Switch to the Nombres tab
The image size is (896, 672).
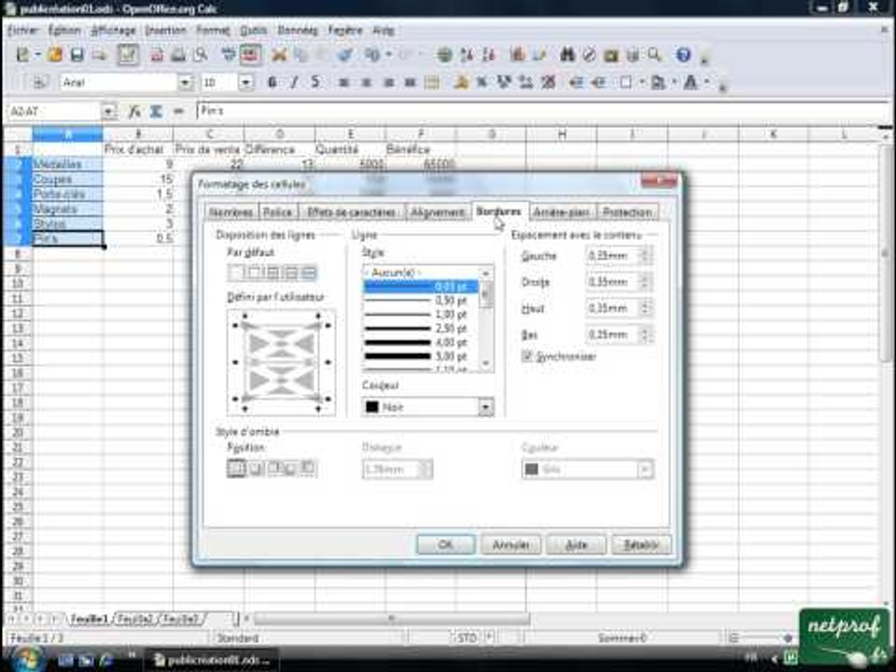[231, 212]
